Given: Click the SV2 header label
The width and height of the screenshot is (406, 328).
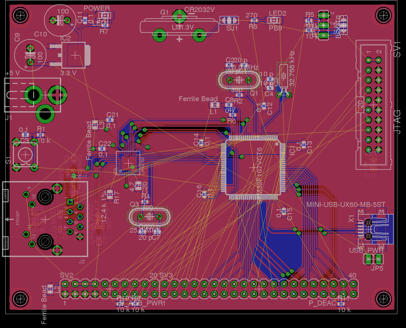Looking at the screenshot, I should tap(67, 275).
